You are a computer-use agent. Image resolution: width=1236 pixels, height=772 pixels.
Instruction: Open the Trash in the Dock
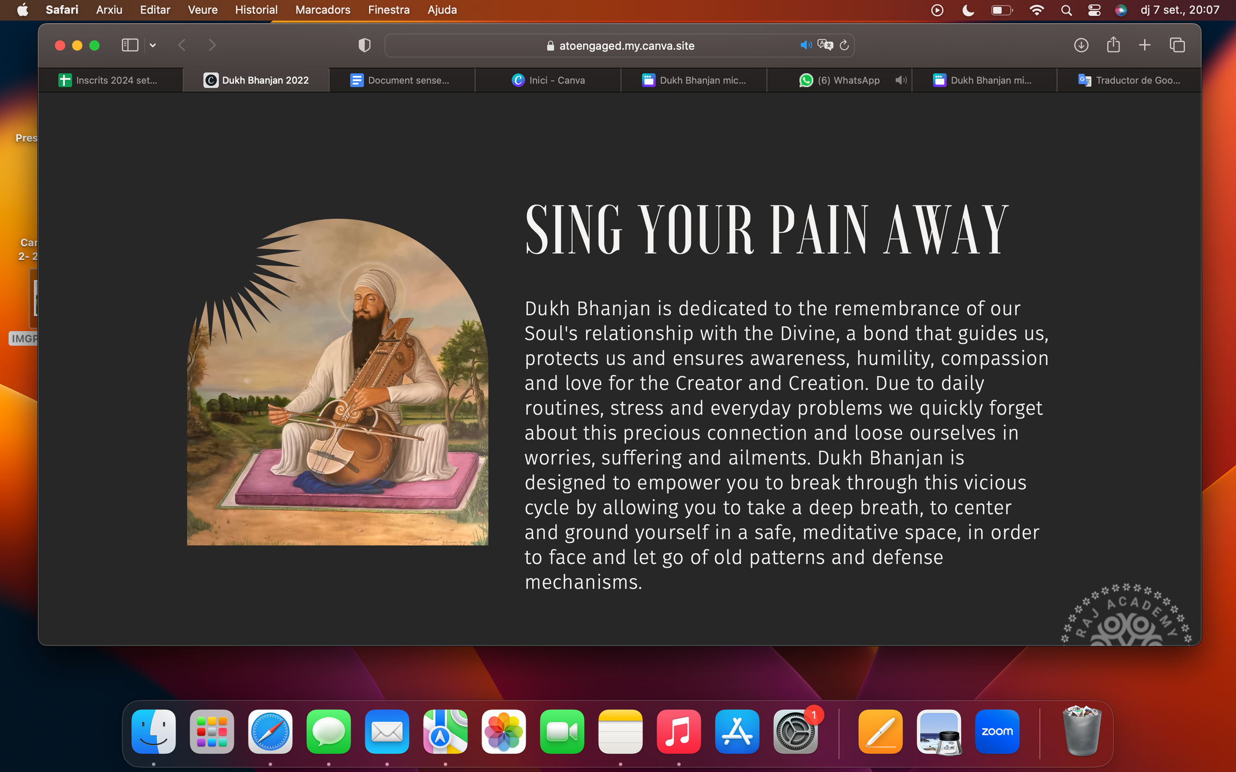coord(1082,732)
